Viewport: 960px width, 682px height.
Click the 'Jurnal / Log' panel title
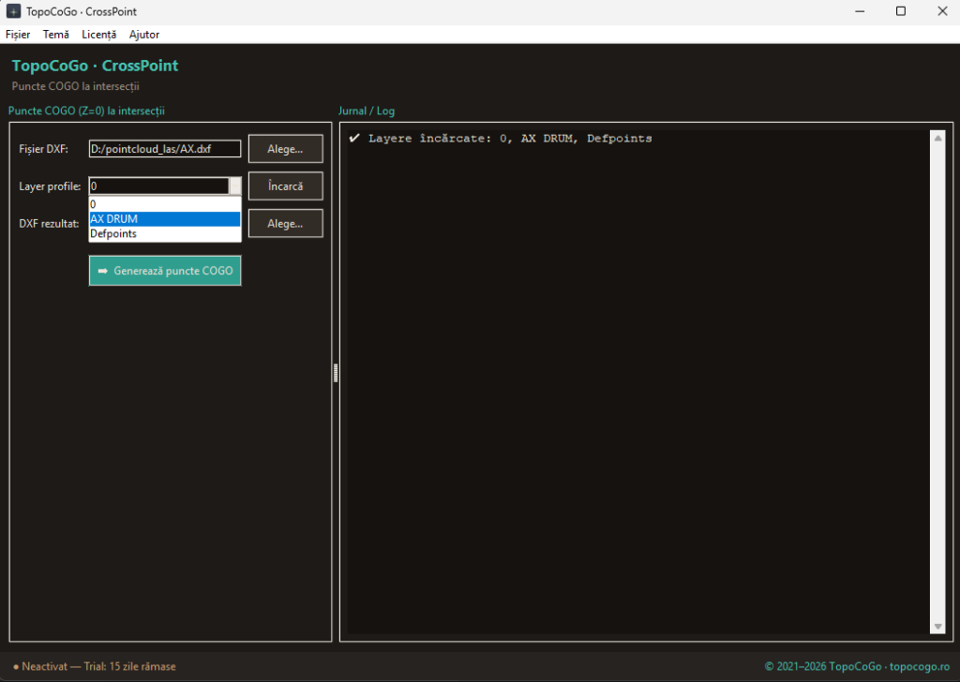[x=367, y=111]
